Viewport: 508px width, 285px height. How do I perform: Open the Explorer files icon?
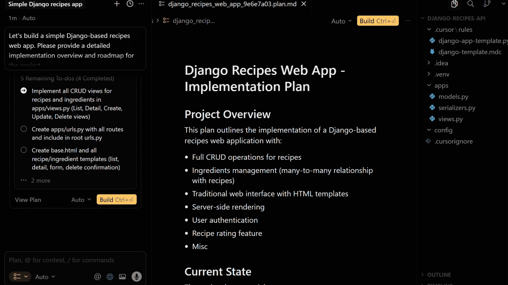pyautogui.click(x=455, y=4)
